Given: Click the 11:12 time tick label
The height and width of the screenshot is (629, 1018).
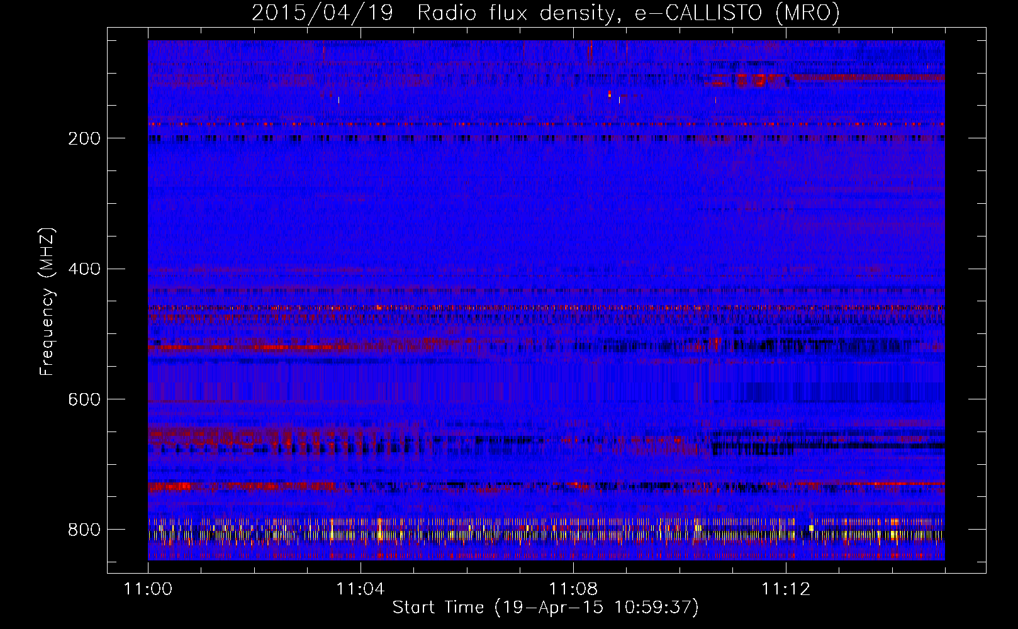Looking at the screenshot, I should click(786, 589).
